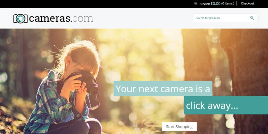
Task: Click the shopping cart icon
Action: click(x=195, y=4)
